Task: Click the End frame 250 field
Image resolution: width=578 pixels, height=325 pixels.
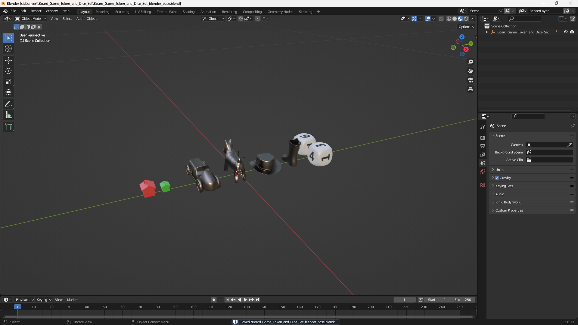Action: 463,300
